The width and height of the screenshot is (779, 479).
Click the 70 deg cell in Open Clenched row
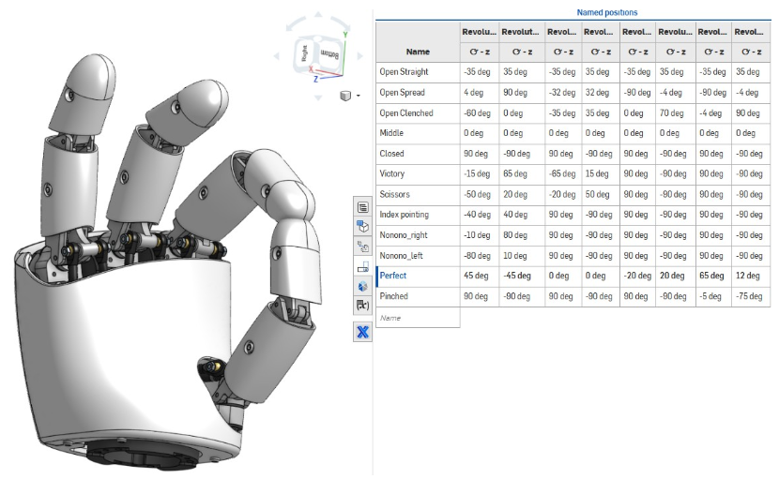click(x=675, y=113)
